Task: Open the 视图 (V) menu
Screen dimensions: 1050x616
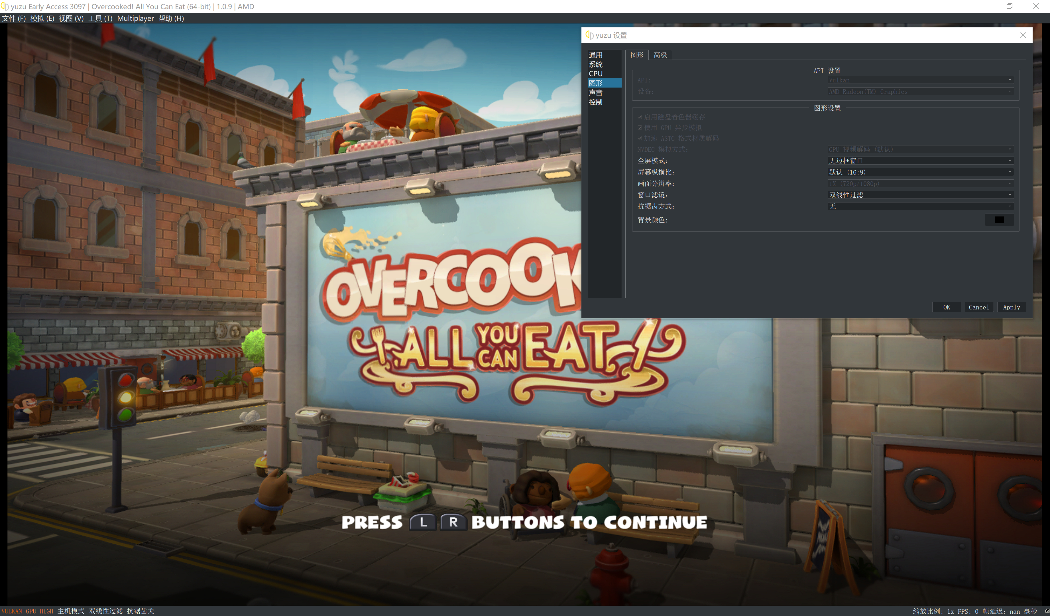Action: 71,18
